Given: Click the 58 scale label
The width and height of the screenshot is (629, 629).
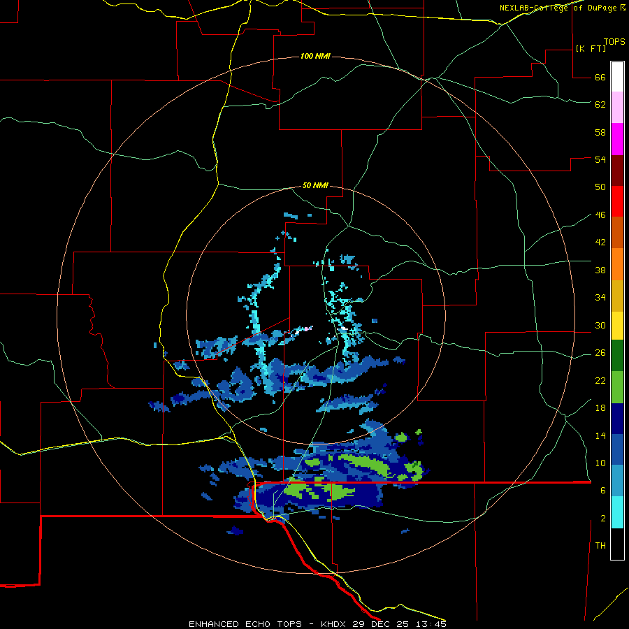Looking at the screenshot, I should [x=600, y=132].
